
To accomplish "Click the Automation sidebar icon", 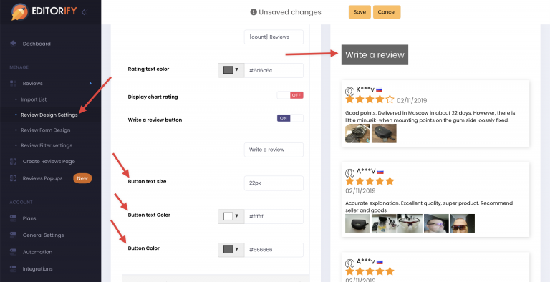I will (13, 252).
